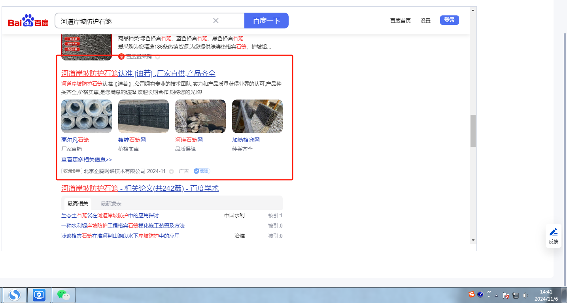Click the Sogou input method tray icon
567x303 pixels.
point(471,294)
